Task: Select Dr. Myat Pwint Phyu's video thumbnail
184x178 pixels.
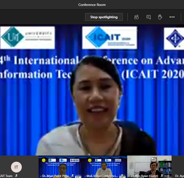Action: point(60,165)
